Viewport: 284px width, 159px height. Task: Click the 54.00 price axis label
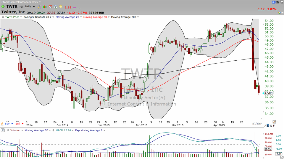(x=269, y=21)
